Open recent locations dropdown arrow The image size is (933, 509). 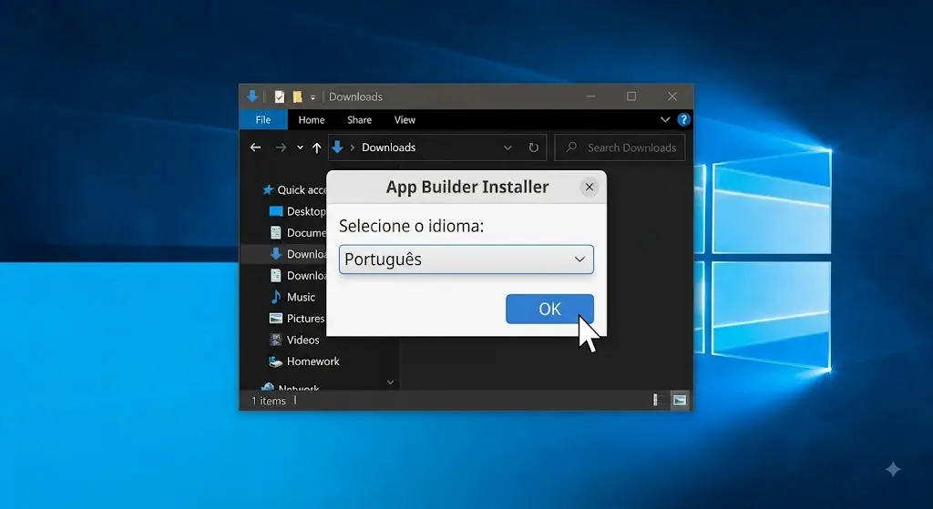[x=300, y=148]
